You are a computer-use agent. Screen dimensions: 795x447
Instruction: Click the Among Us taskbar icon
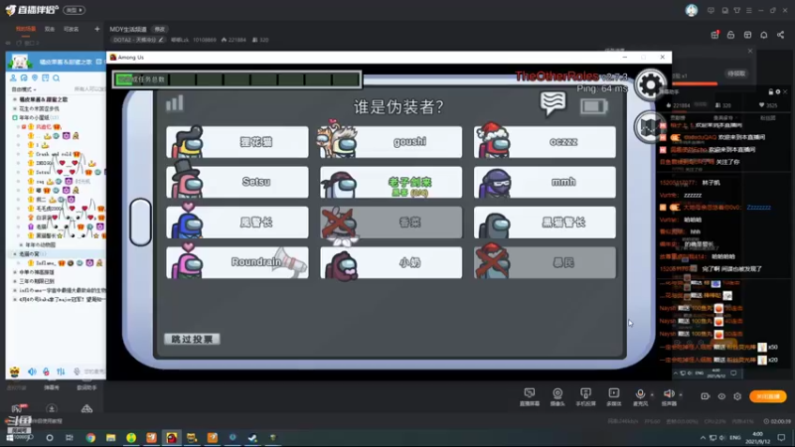(x=171, y=437)
